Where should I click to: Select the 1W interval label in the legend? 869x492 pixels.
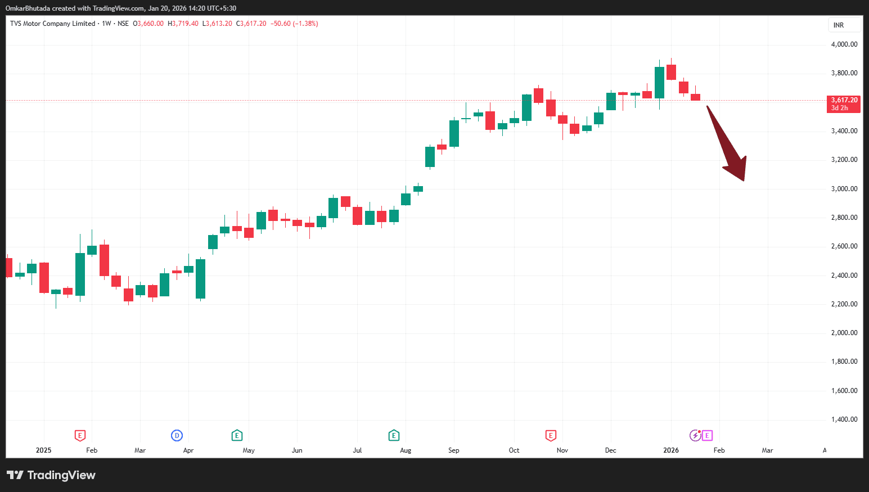click(106, 24)
